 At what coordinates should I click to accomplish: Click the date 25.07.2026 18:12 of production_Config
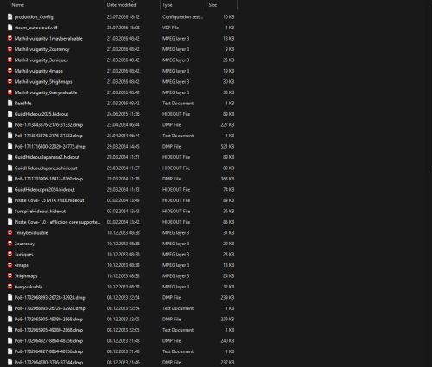pos(124,17)
